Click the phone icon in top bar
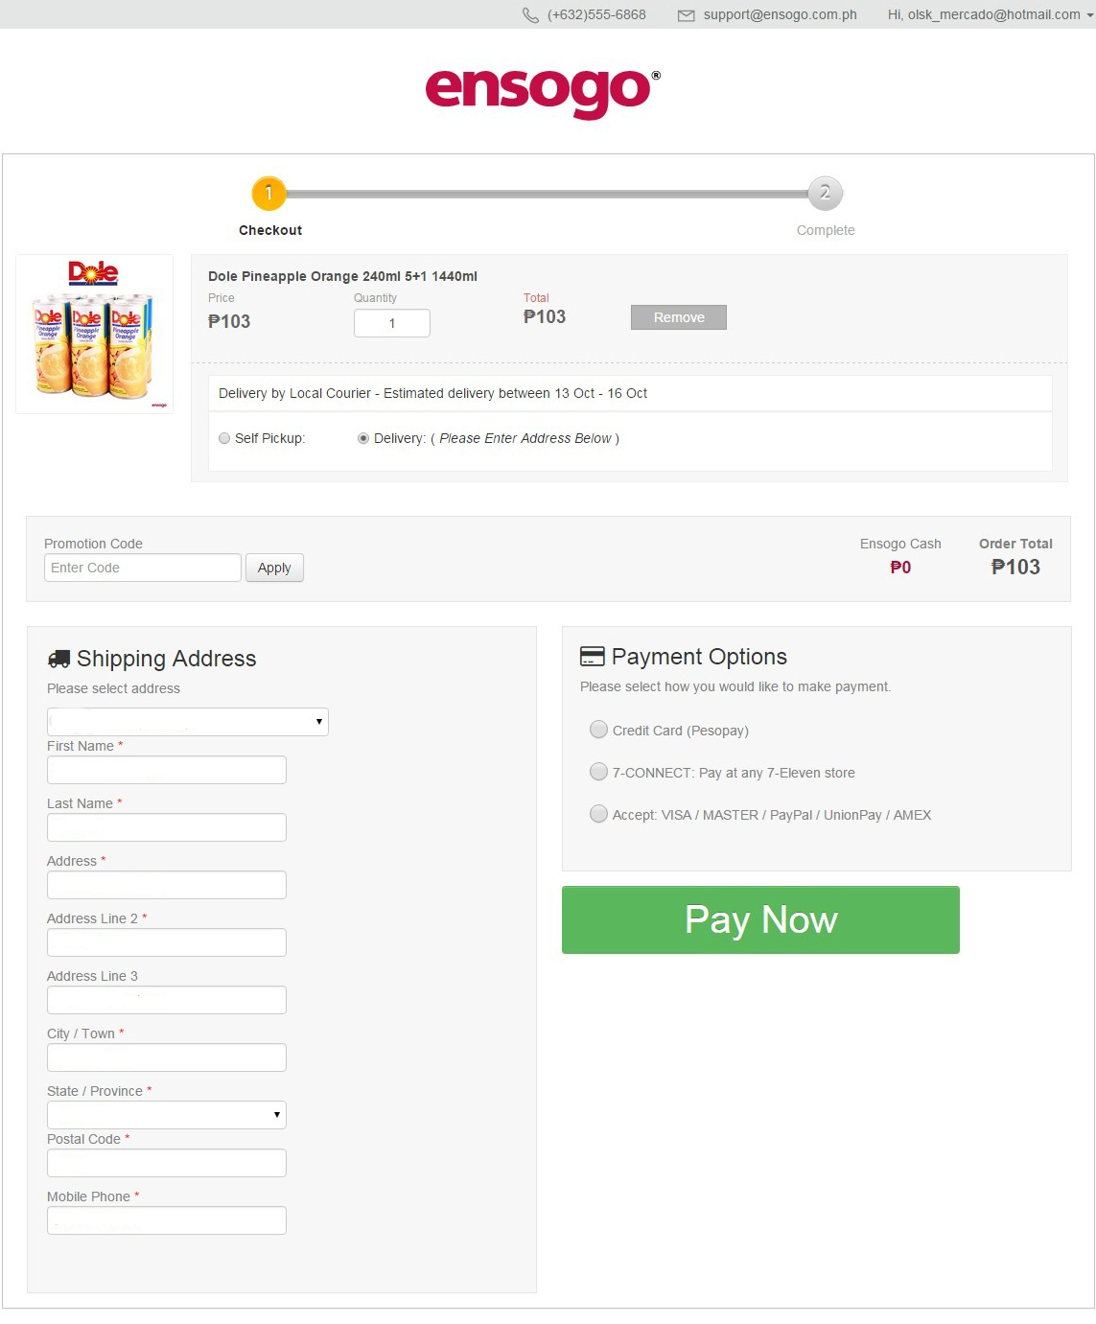The width and height of the screenshot is (1096, 1324). tap(530, 15)
